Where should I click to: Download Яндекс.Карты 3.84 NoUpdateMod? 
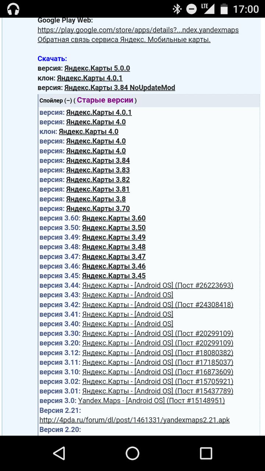[120, 88]
